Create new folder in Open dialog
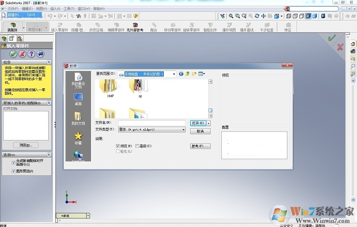This screenshot has height=227, width=357. [194, 74]
